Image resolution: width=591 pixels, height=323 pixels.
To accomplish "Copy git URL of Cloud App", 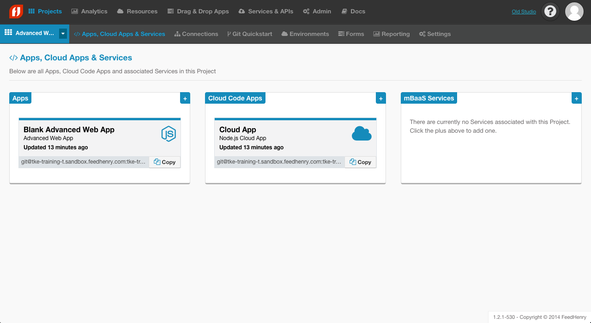I will [361, 162].
